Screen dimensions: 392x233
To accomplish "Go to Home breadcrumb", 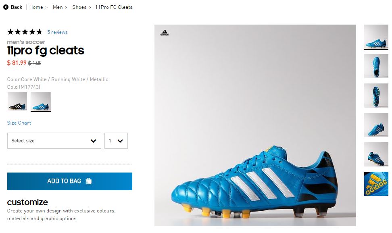I will tap(36, 7).
